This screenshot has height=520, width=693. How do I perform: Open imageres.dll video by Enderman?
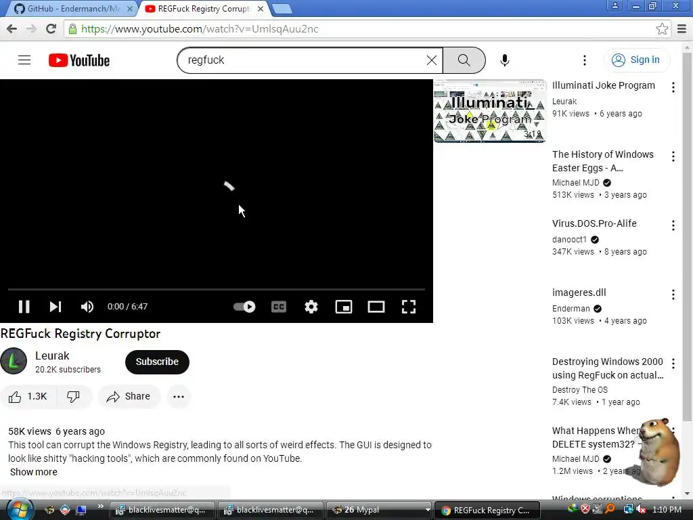point(579,292)
